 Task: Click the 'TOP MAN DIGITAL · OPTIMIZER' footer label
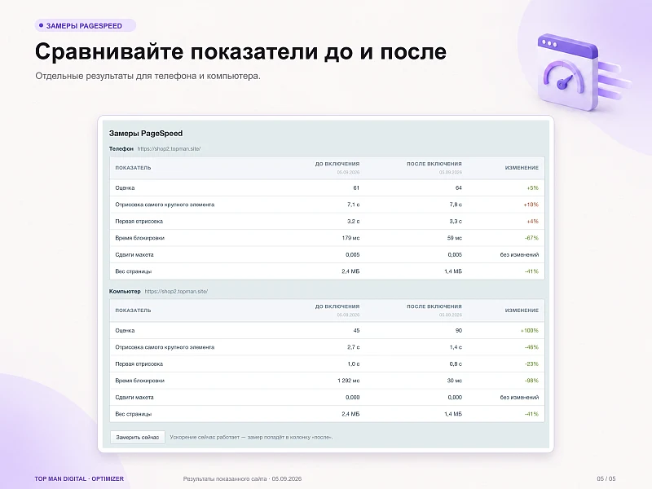[79, 478]
